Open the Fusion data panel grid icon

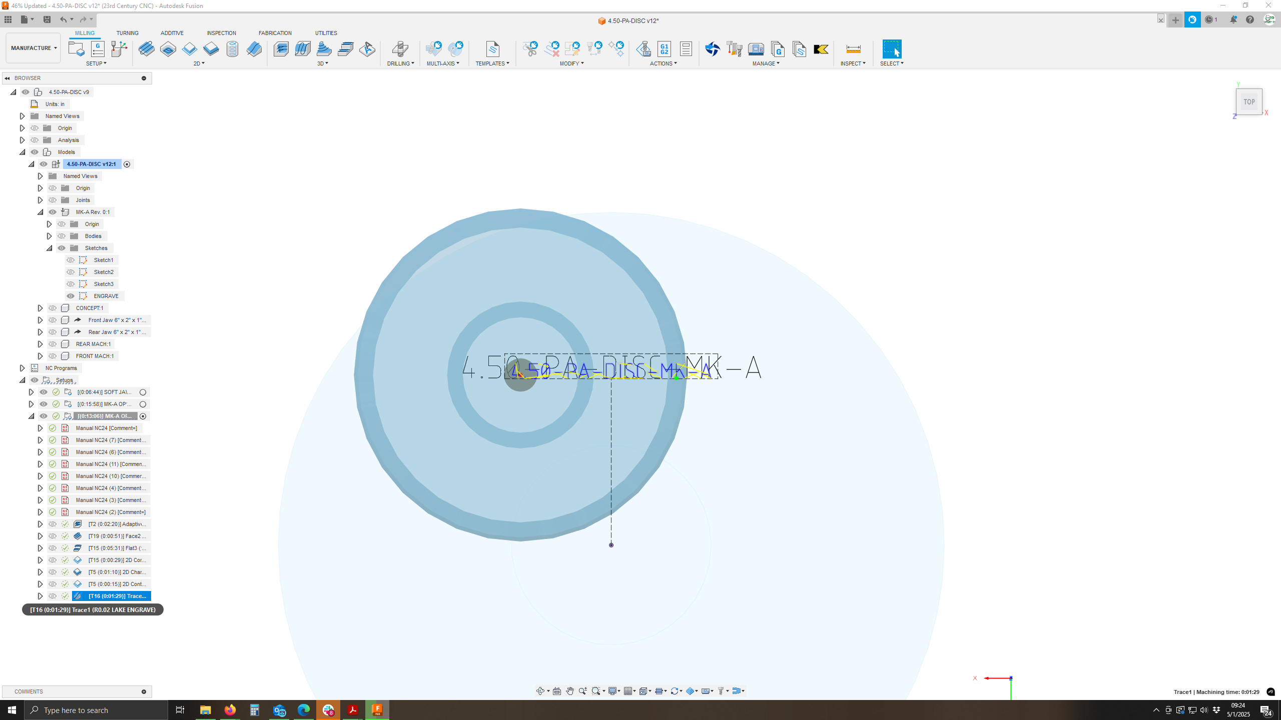pos(8,19)
